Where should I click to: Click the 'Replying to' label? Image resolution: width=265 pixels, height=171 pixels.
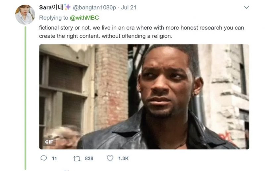54,18
